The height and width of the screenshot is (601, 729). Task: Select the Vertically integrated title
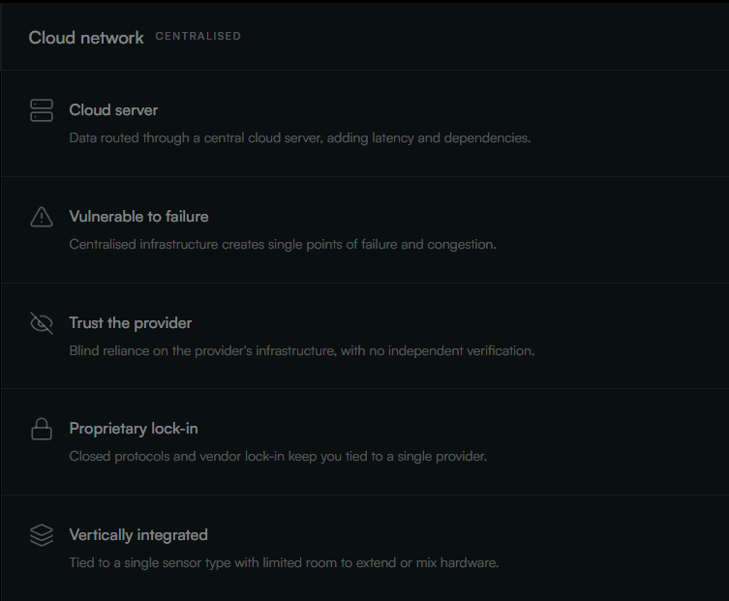(x=138, y=535)
